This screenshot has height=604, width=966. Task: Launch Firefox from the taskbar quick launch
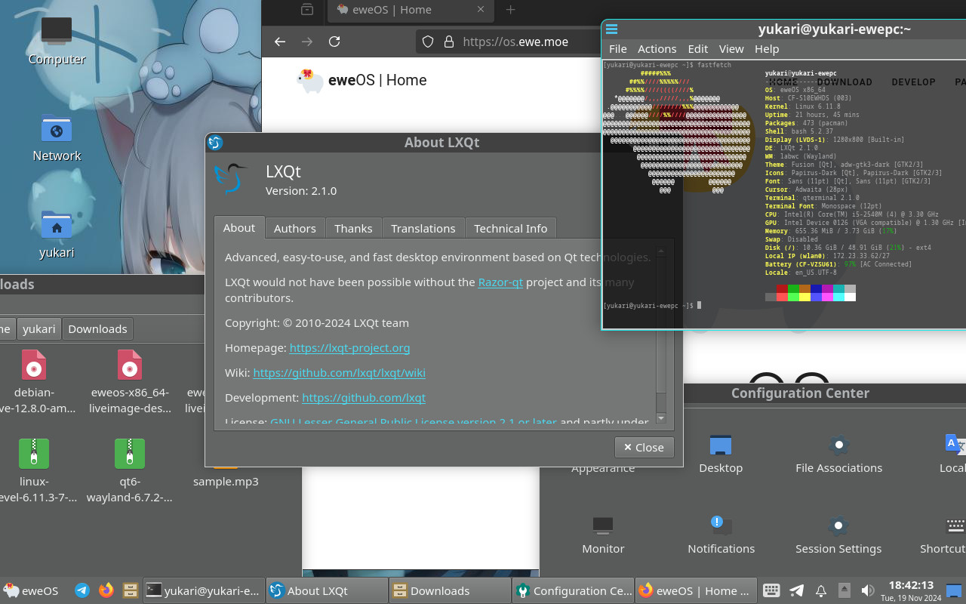click(106, 590)
